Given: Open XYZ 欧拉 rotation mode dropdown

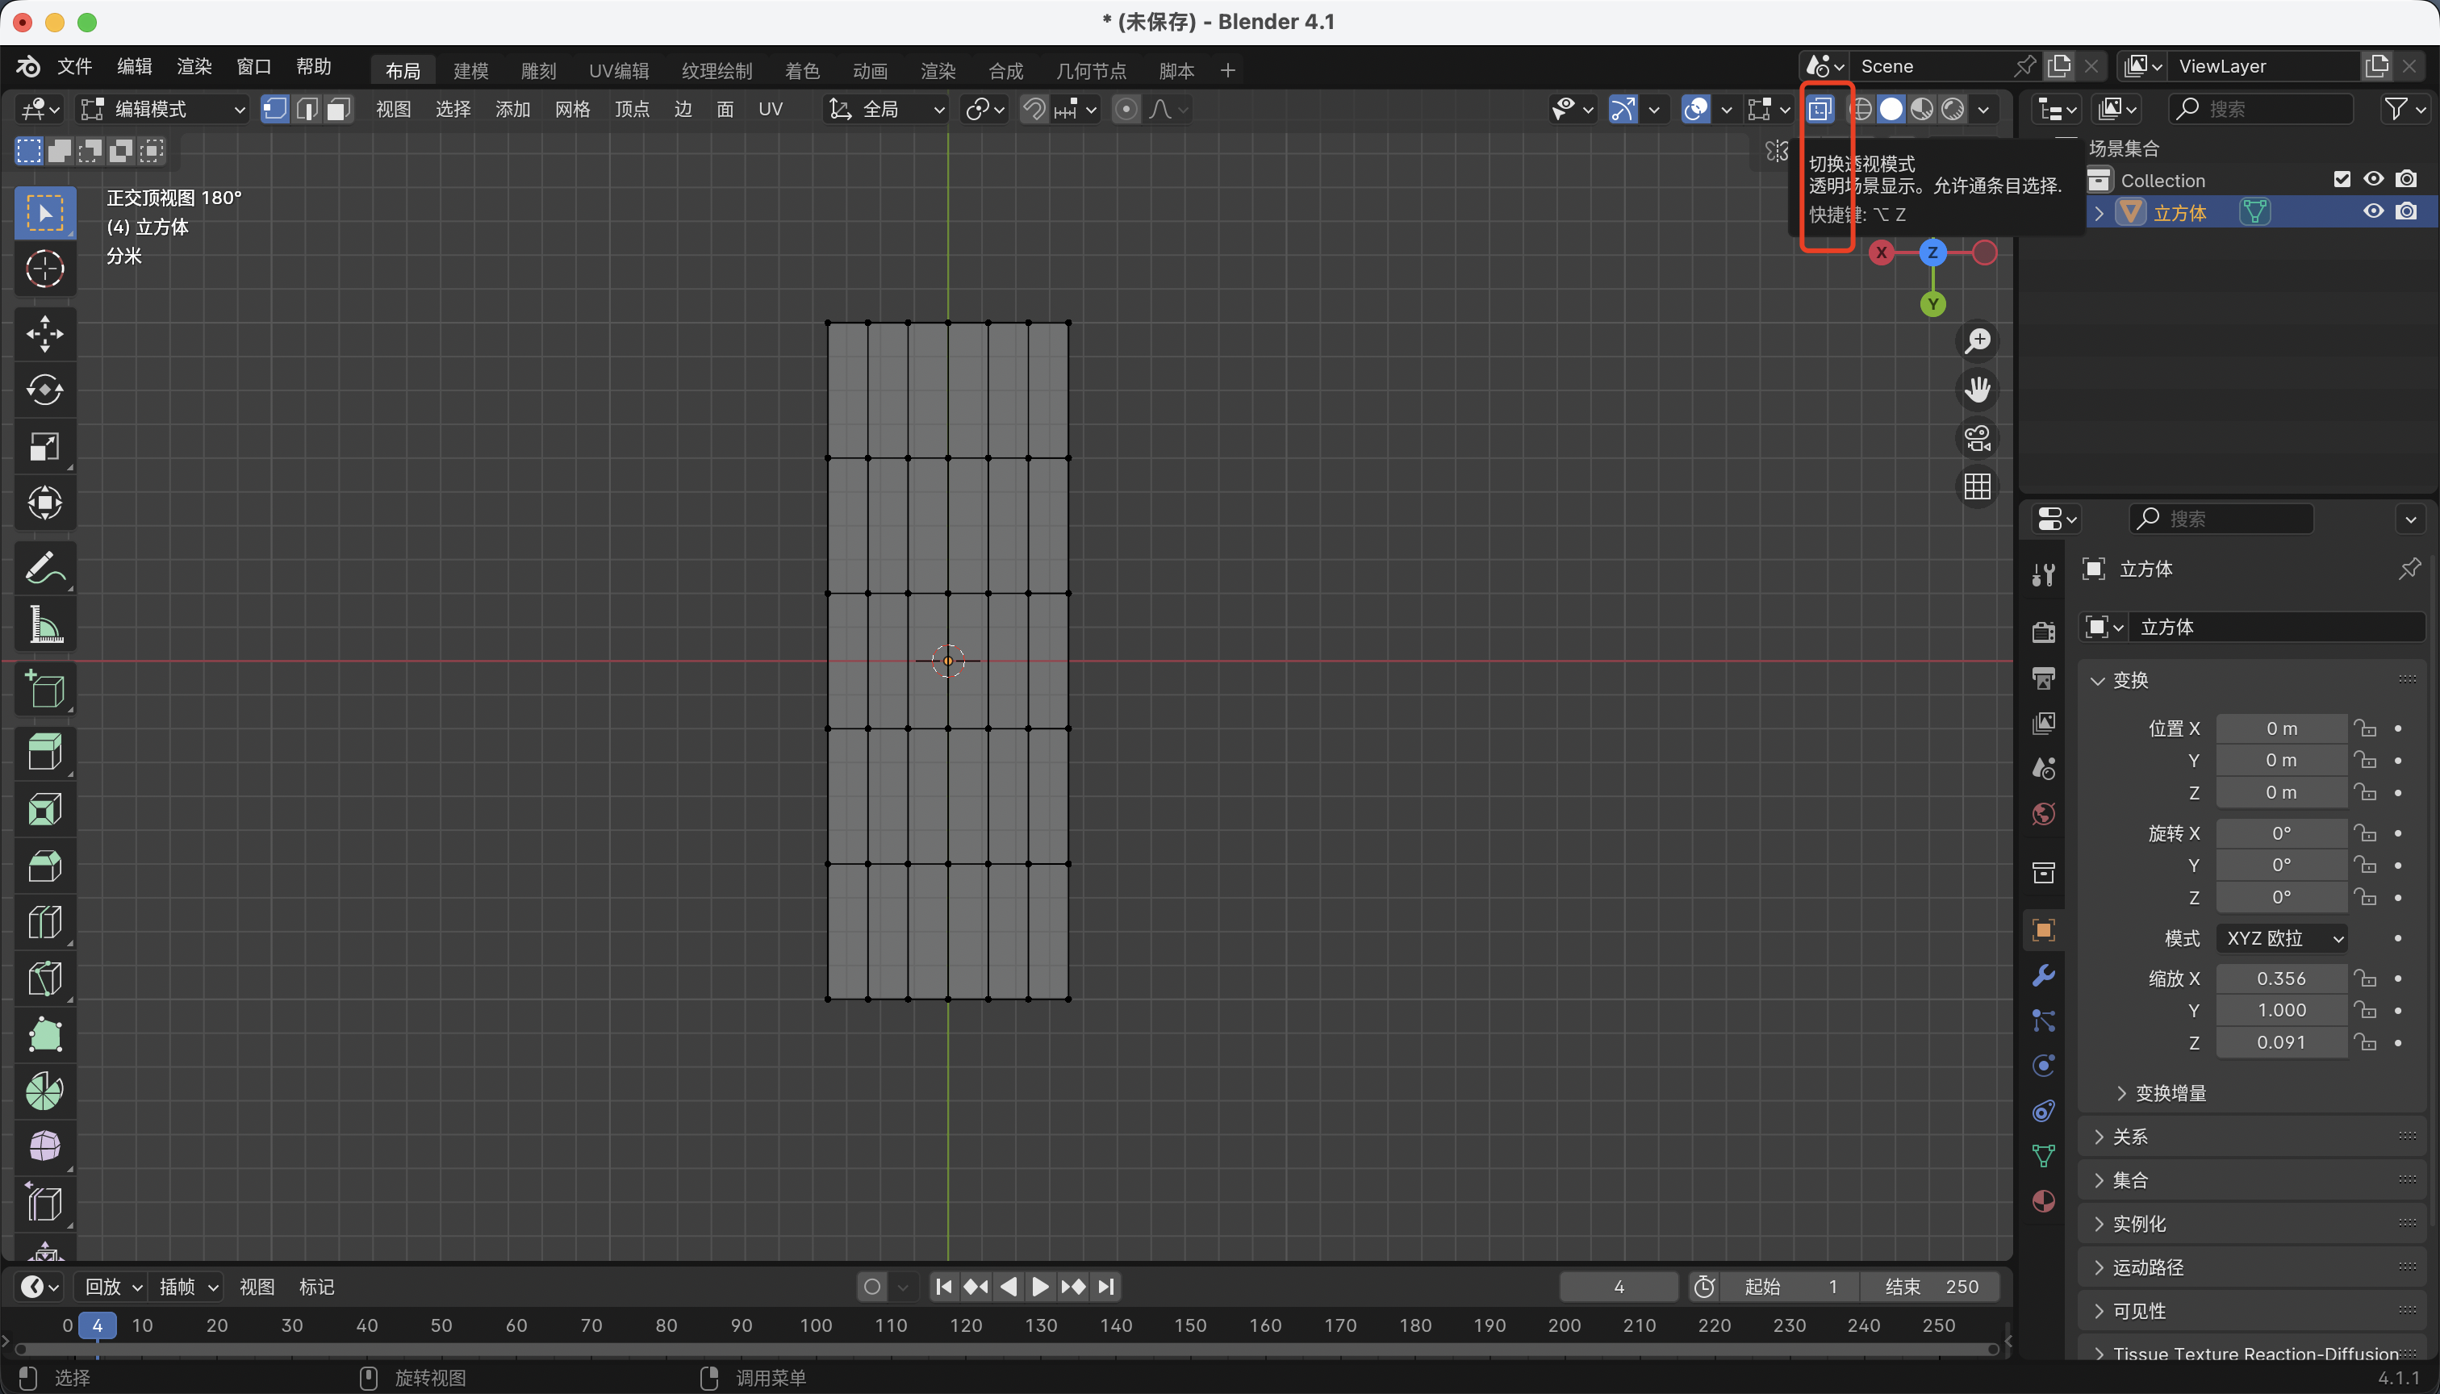Looking at the screenshot, I should (x=2283, y=938).
